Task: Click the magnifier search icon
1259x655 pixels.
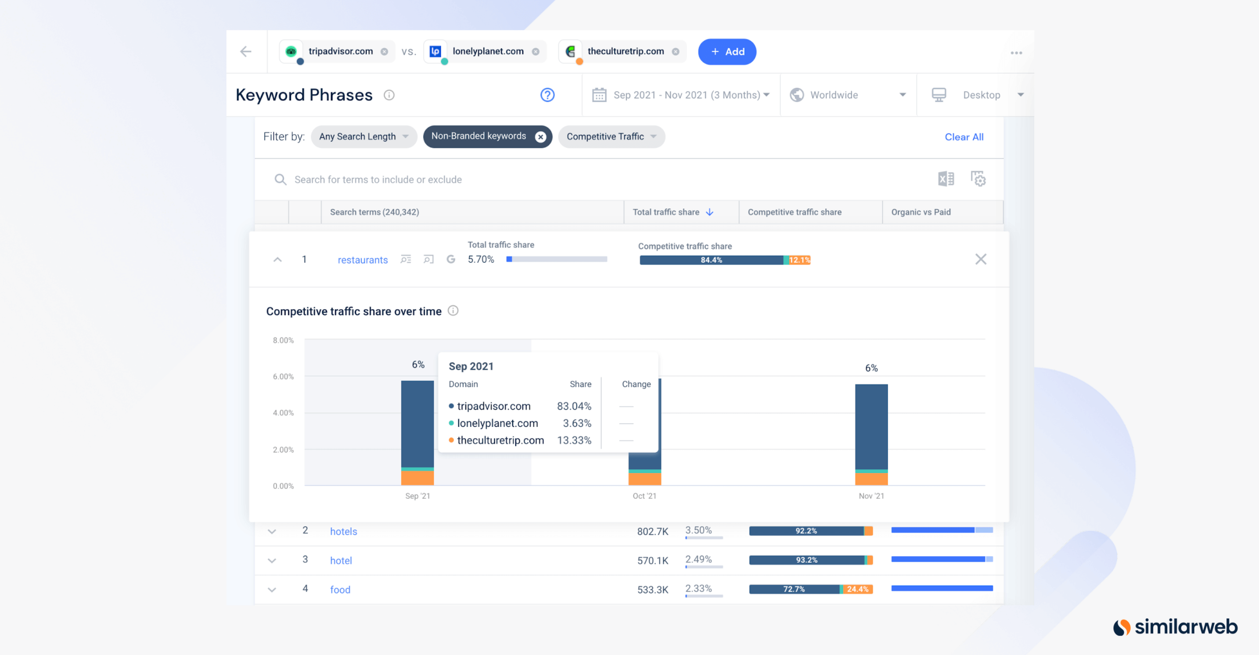Action: coord(280,180)
